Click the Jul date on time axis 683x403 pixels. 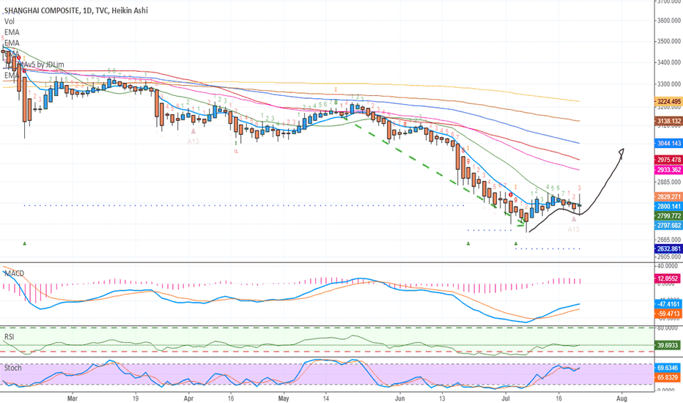pyautogui.click(x=506, y=398)
